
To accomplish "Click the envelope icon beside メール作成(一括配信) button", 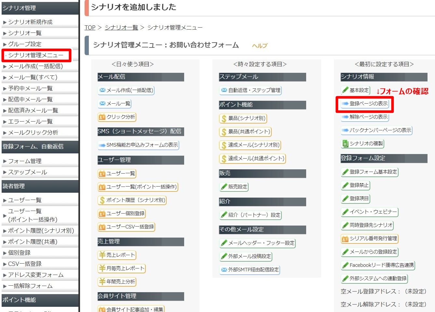I will [102, 90].
